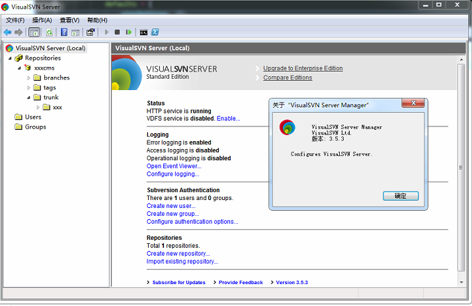This screenshot has height=306, width=472.
Task: Click Upgrade to Enterprise Edition link
Action: click(x=303, y=68)
